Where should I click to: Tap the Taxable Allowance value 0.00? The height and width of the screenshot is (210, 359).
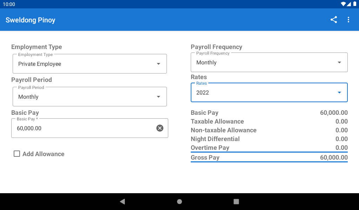tap(341, 121)
